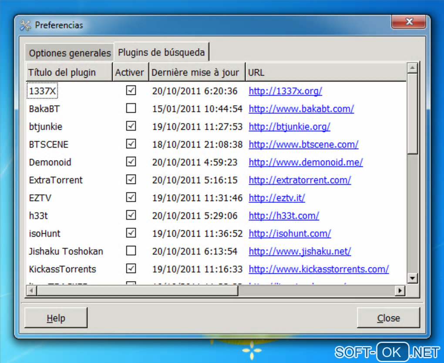Switch to the Optiones generales tab
444x363 pixels.
tap(70, 53)
